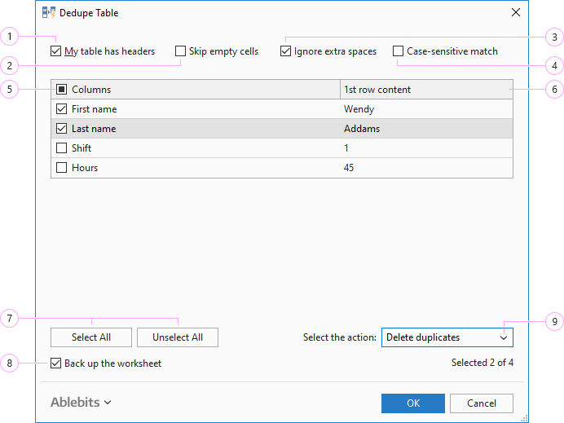Uncheck the First name column checkbox
The height and width of the screenshot is (423, 564).
click(61, 109)
